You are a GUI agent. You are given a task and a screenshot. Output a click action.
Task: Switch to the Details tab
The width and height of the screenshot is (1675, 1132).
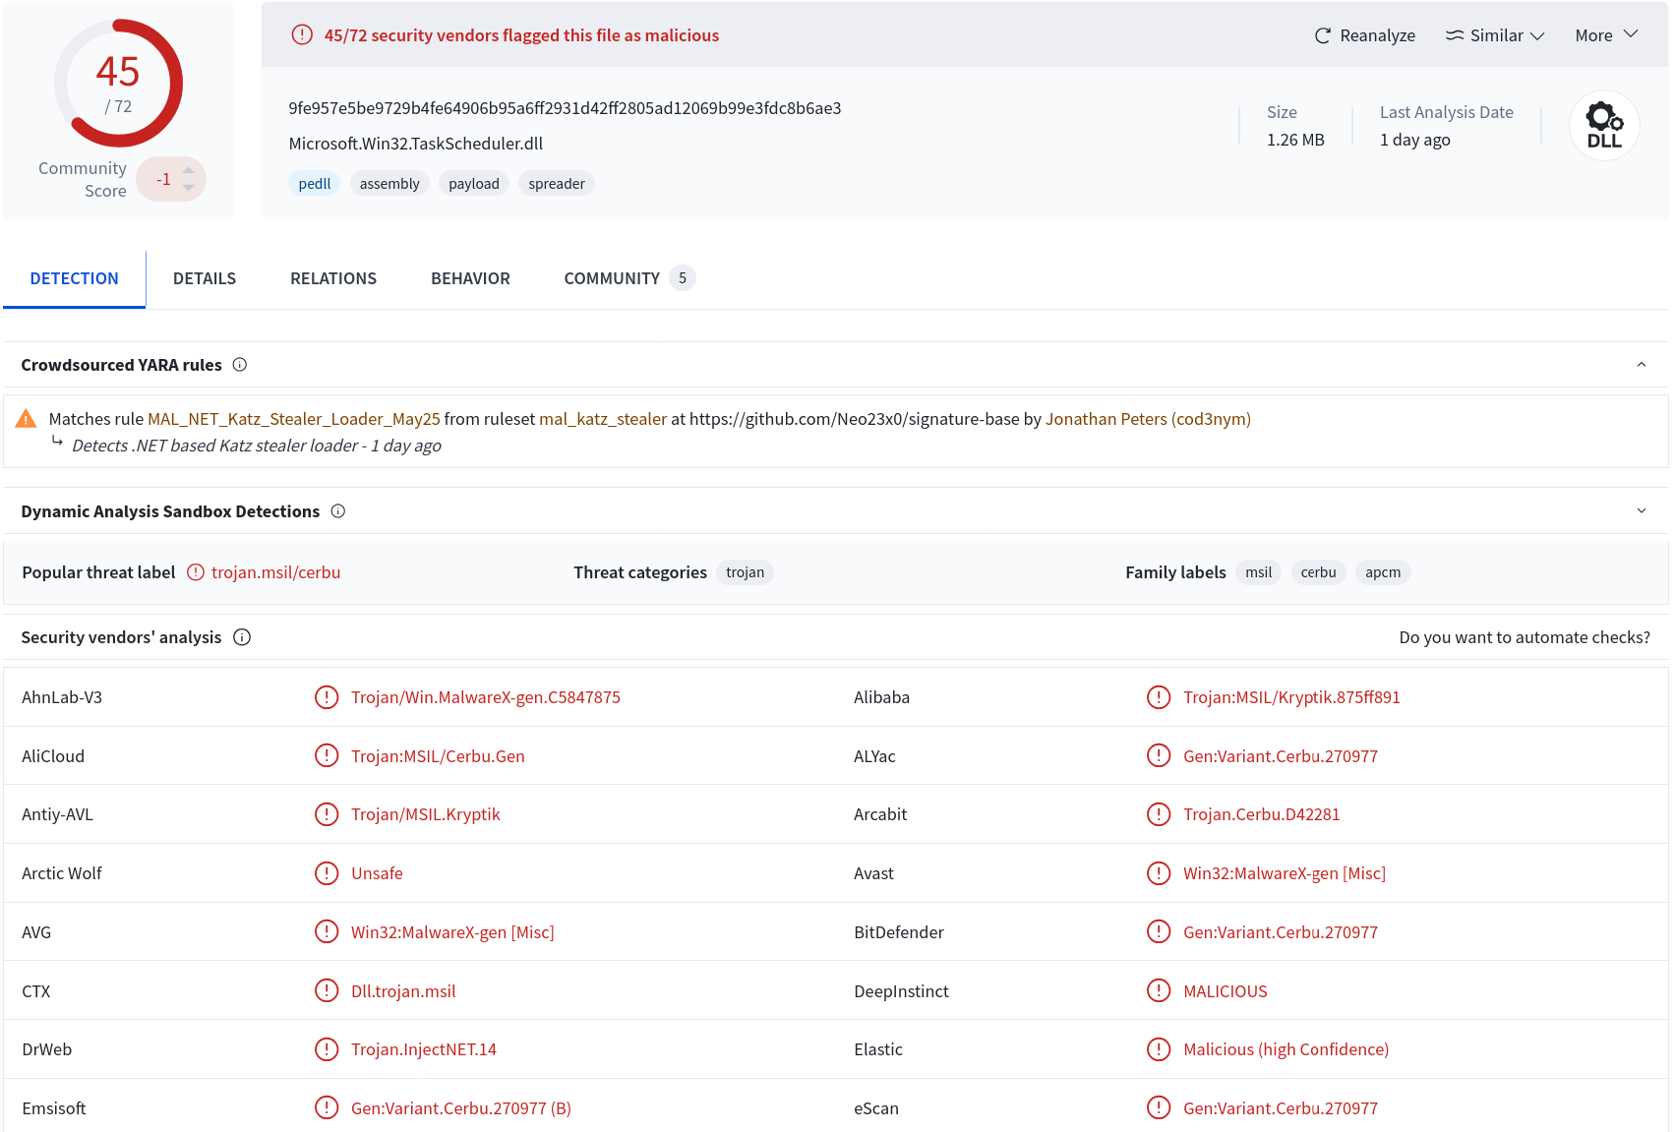point(205,278)
